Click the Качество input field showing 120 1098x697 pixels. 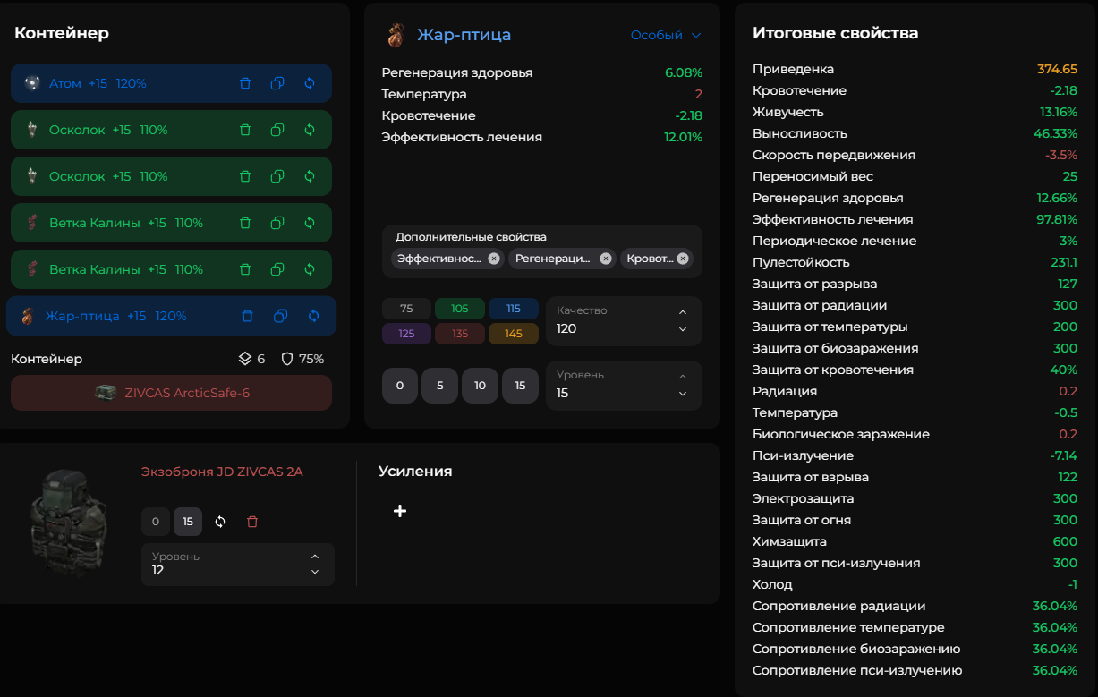click(x=624, y=321)
